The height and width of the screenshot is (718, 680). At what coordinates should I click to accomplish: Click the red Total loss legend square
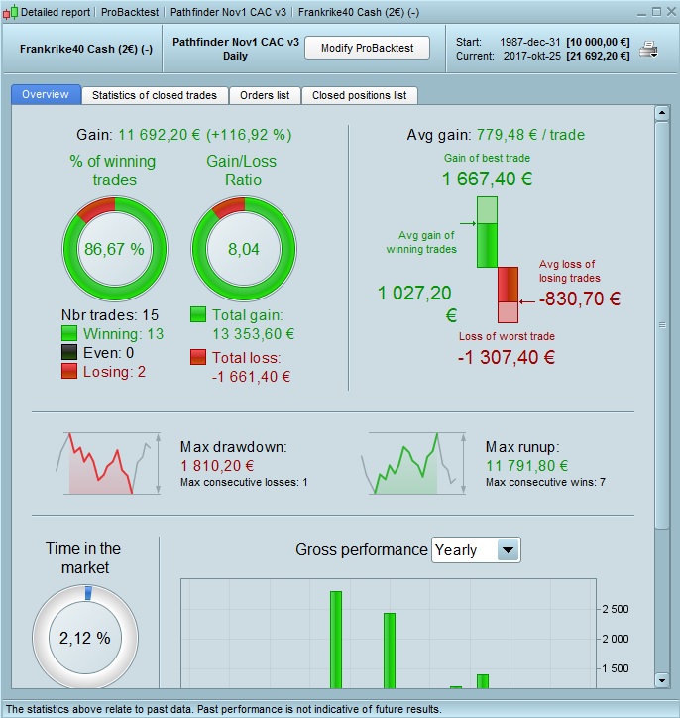click(198, 358)
